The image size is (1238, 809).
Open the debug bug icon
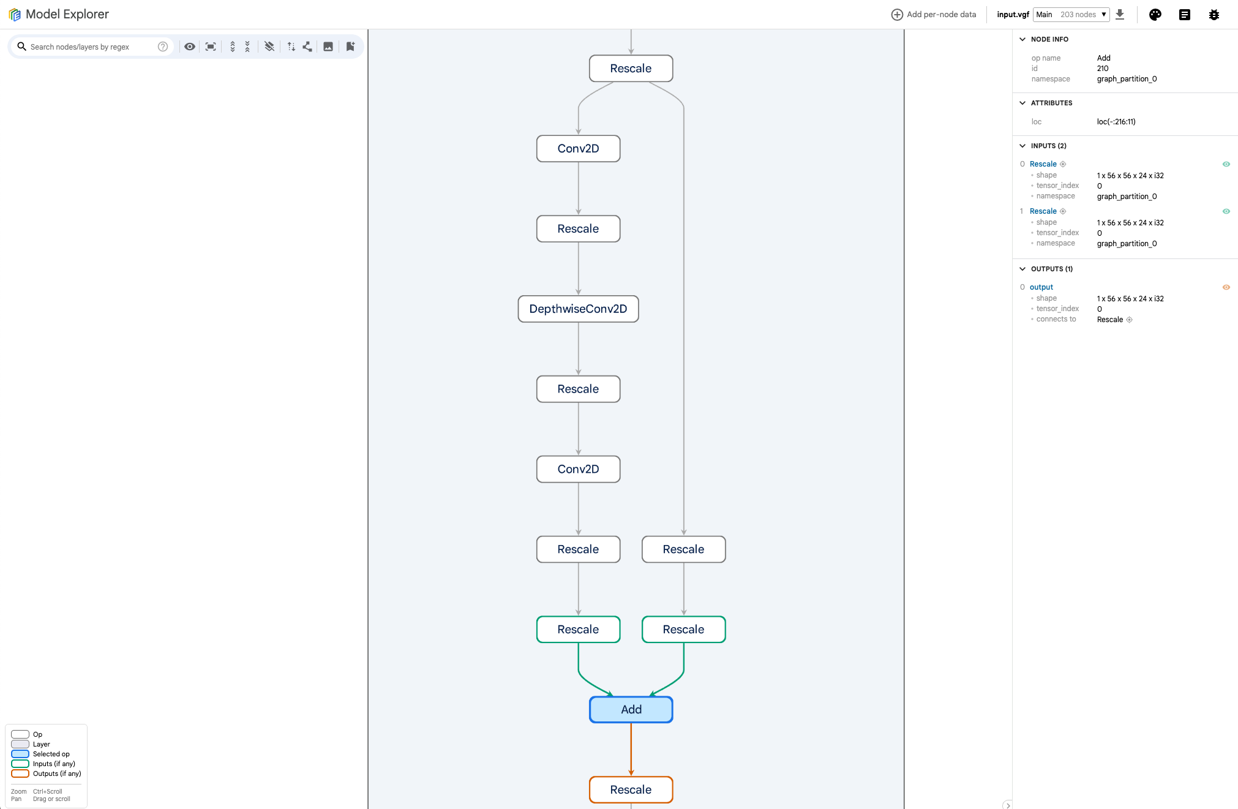[1214, 14]
